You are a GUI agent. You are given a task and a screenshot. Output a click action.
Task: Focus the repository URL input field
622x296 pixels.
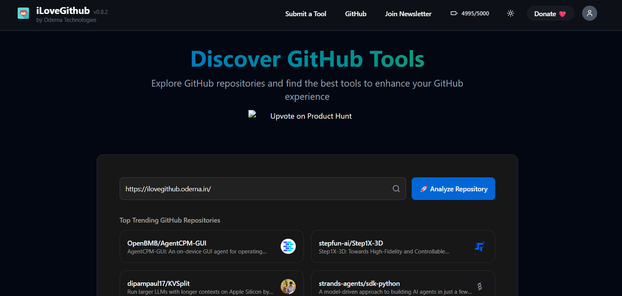pos(263,189)
